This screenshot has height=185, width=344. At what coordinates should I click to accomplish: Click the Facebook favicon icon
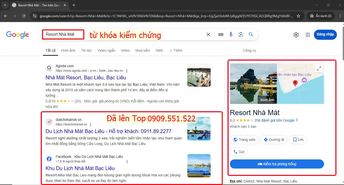click(x=49, y=159)
